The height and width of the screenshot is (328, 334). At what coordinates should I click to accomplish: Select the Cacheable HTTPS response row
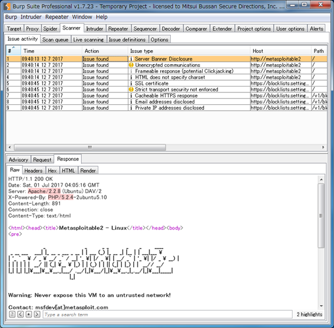coord(167,95)
